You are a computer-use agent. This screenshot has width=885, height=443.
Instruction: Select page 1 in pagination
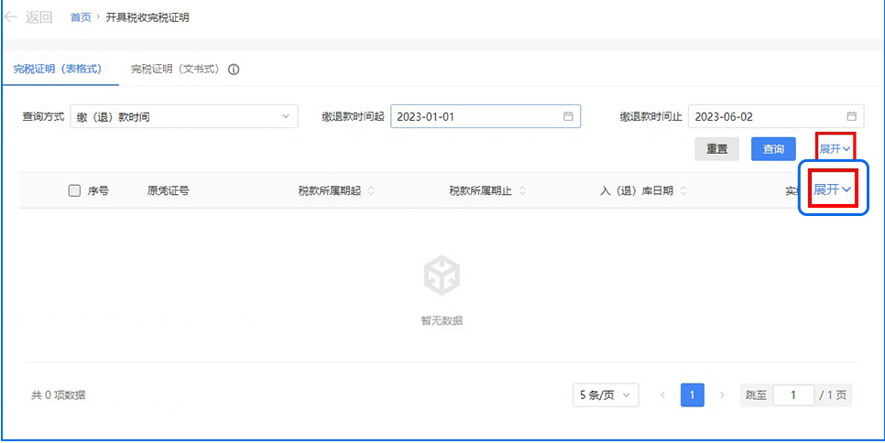[x=693, y=395]
